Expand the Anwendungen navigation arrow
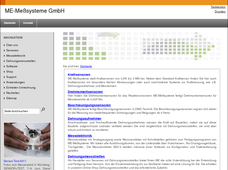Viewport: 228px width, 170px height. pos(4,82)
